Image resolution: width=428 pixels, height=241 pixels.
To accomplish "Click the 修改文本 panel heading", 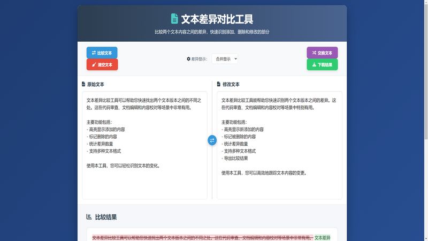I will tap(231, 84).
